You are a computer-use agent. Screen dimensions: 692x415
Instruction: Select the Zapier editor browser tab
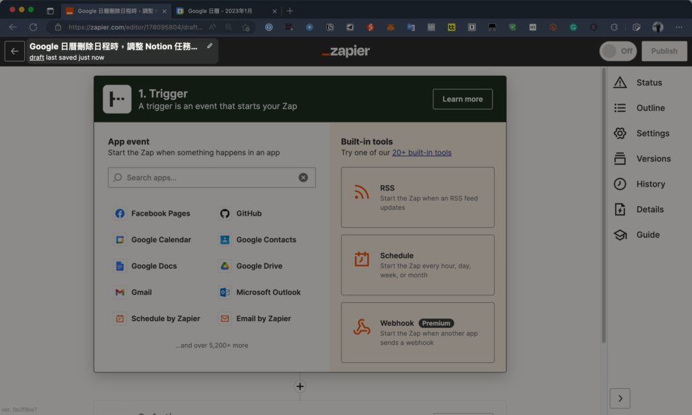click(x=116, y=11)
